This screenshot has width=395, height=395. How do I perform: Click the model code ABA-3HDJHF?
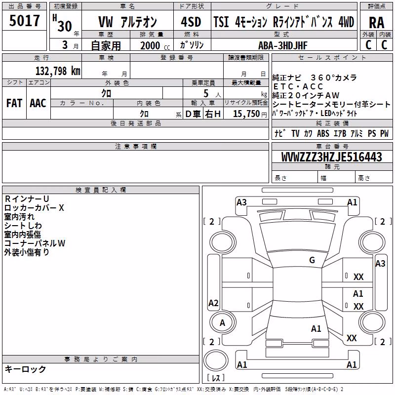click(282, 45)
